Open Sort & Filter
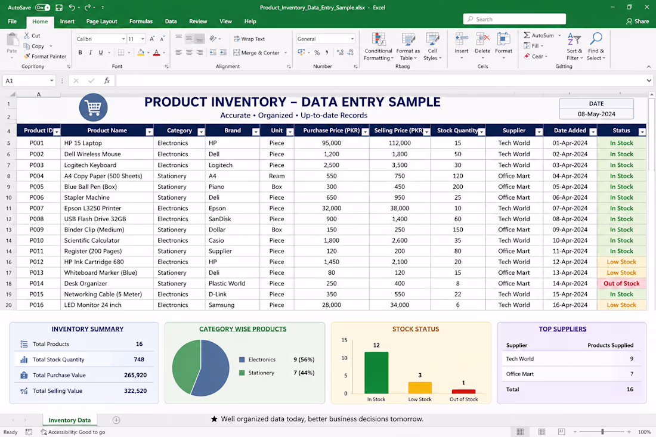 574,47
